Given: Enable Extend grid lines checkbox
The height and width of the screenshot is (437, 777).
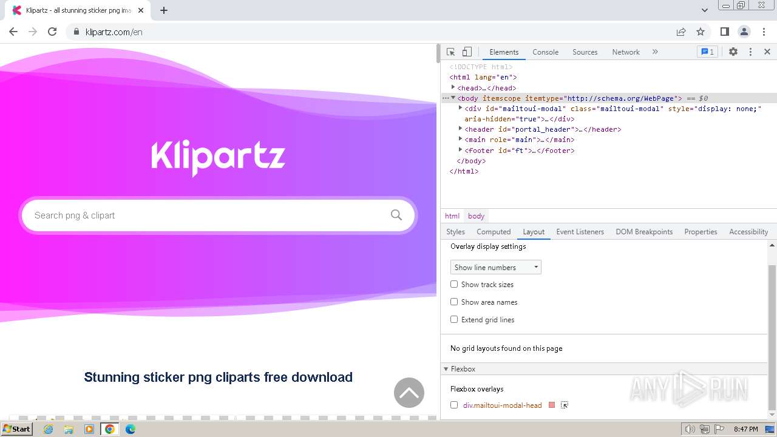Looking at the screenshot, I should [x=454, y=319].
